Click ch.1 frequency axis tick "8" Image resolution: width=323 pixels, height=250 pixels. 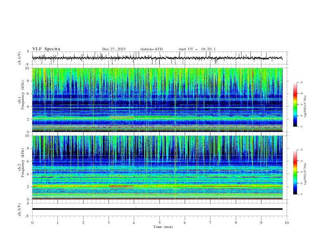coord(29,81)
